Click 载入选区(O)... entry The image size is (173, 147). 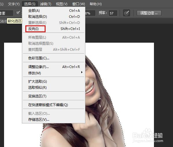pos(54,114)
